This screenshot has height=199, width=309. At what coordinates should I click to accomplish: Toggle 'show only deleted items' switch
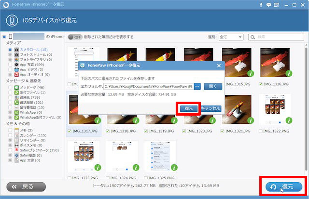coord(75,37)
